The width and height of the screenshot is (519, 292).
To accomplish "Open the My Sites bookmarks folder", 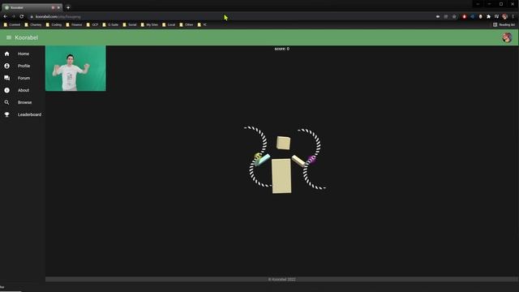I will (x=149, y=25).
